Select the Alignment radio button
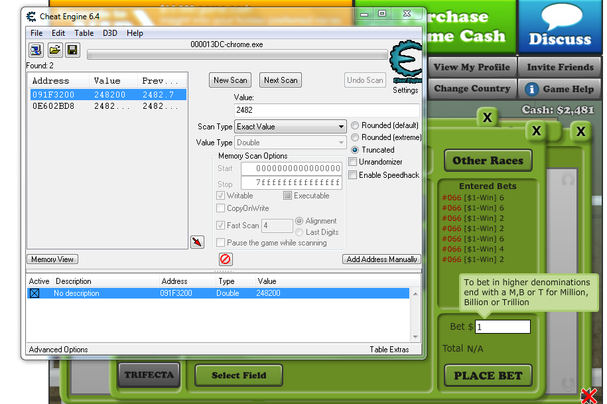607x404 pixels. 299,221
